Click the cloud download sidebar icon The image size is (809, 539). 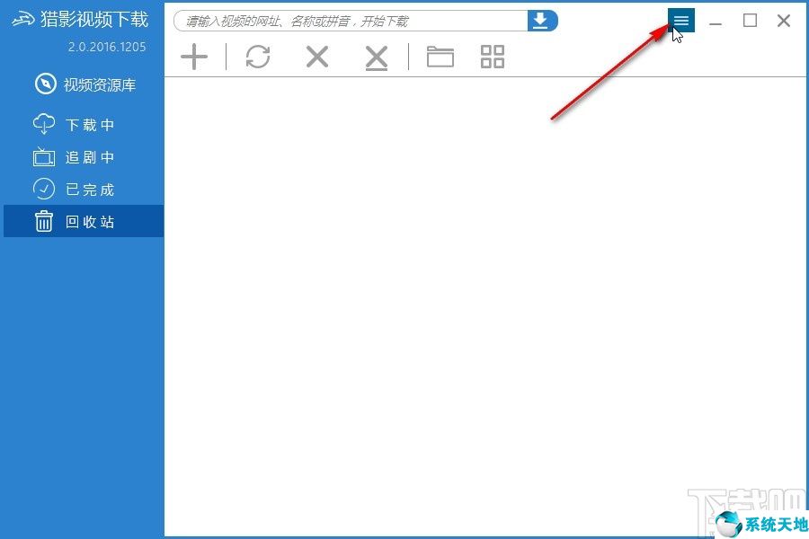[44, 124]
